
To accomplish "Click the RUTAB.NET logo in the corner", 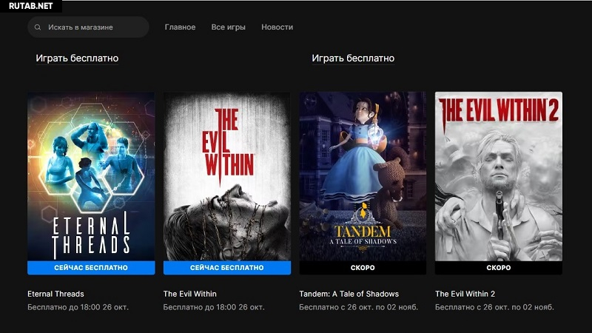I will click(30, 6).
